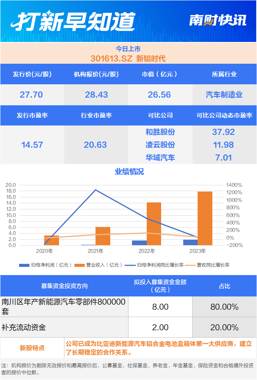Click the 发行市盈率 header
This screenshot has width=257, height=380.
tap(32, 115)
